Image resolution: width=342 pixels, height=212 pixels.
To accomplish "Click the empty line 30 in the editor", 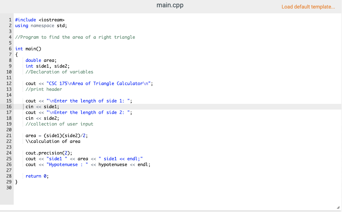I will coord(67,188).
